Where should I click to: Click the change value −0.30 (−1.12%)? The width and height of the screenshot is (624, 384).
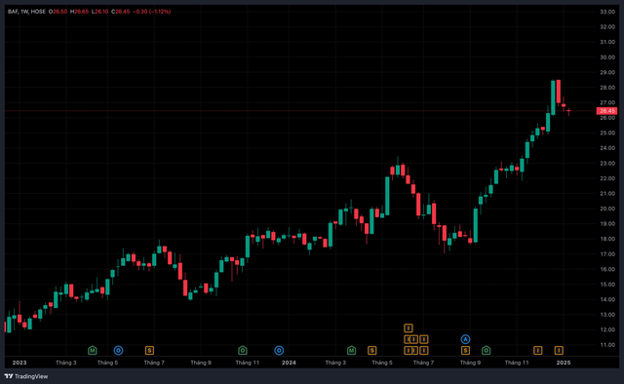point(152,12)
